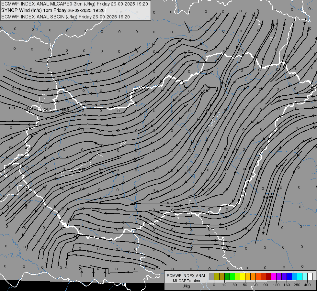
Task: Click the pure yellow legend swatch
Action: [x=243, y=276]
